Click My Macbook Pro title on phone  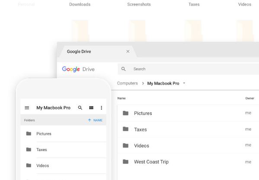pos(53,108)
